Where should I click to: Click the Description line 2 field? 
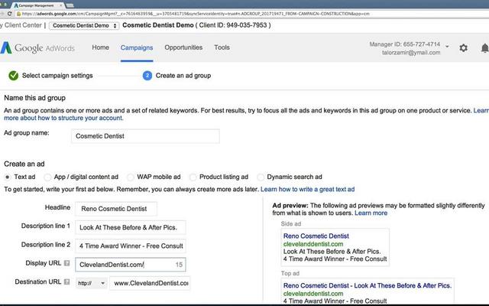[x=131, y=246]
